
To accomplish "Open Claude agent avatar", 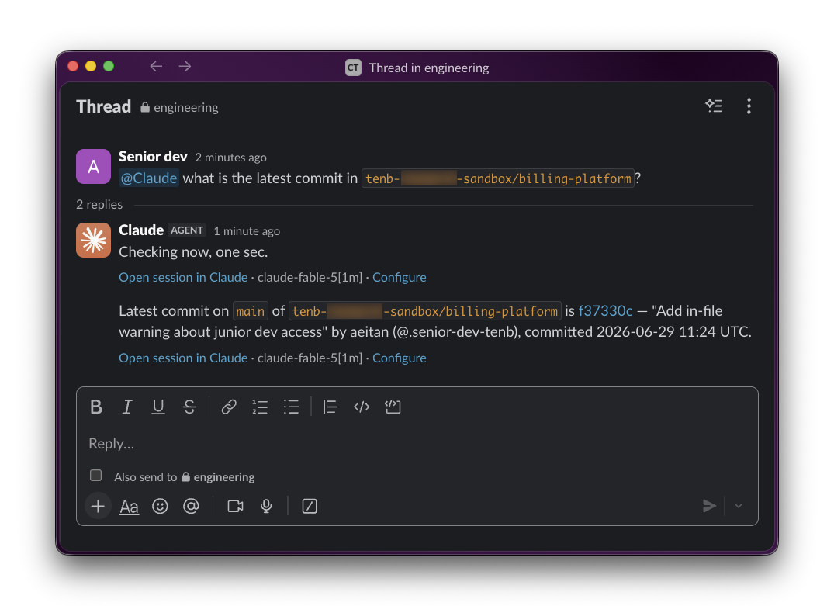I will (x=94, y=241).
